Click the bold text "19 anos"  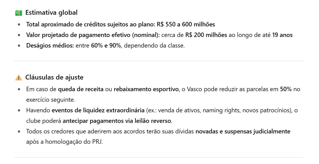(x=282, y=35)
